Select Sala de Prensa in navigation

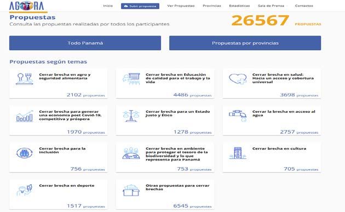(271, 5)
